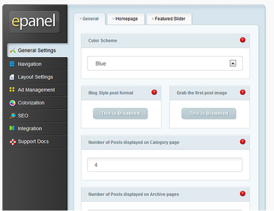Click the Support Docs lifebuoy icon
The width and height of the screenshot is (274, 211).
coord(13,142)
